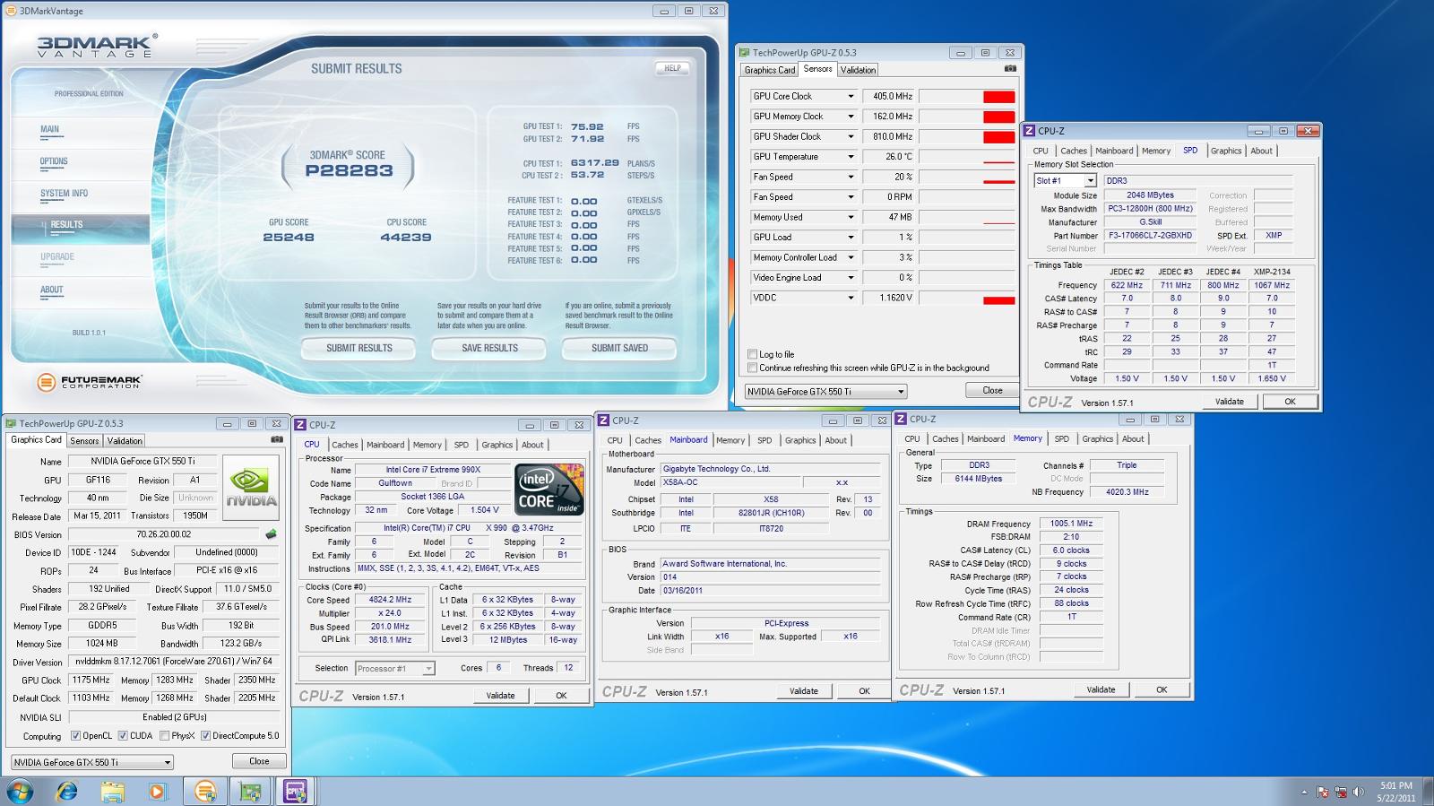Click the Submit Saved button
1434x806 pixels.
pos(619,348)
